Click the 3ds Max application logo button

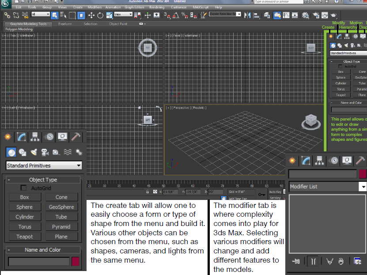[5, 4]
